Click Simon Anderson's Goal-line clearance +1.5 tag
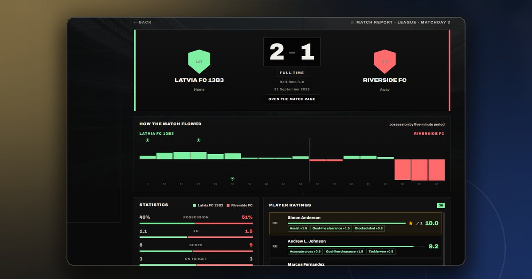 coord(331,229)
